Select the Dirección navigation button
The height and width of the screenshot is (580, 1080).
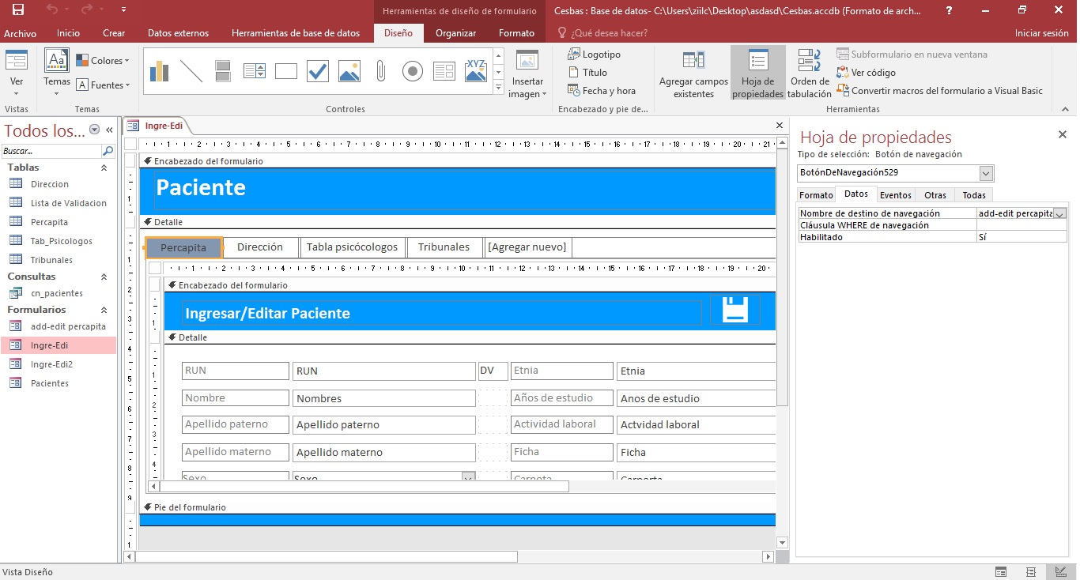[260, 247]
